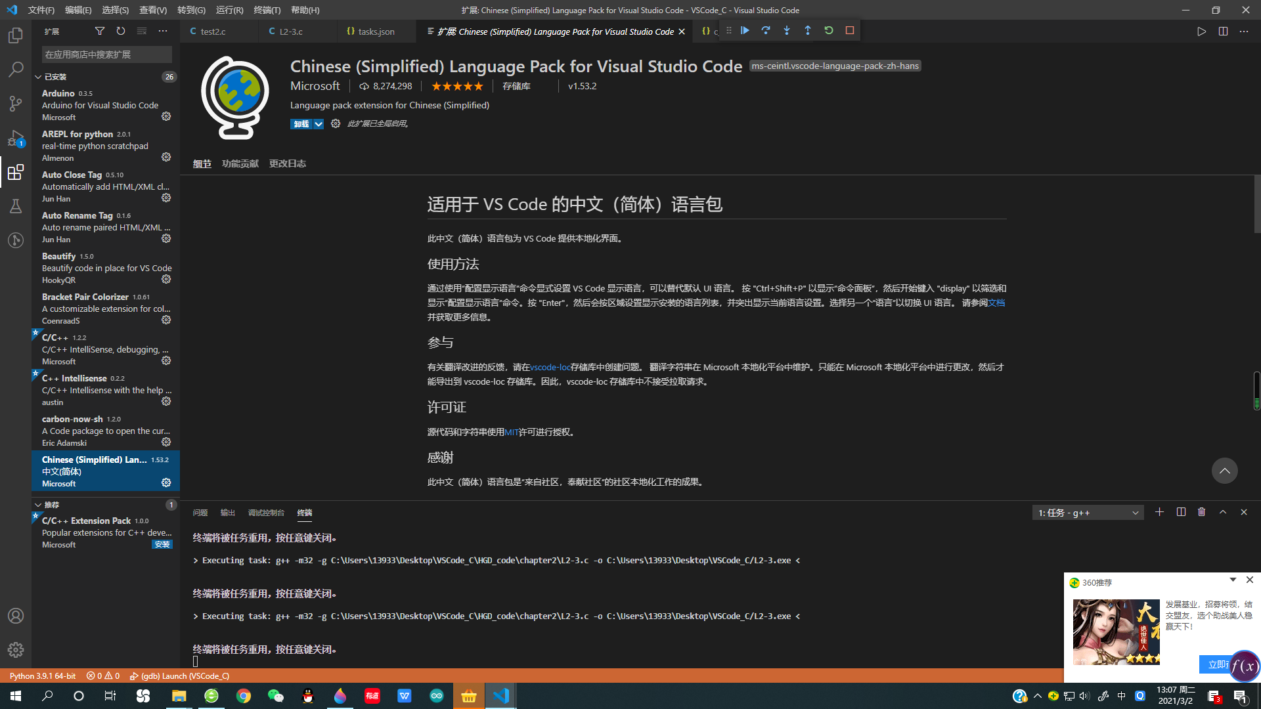
Task: Open the Testing flask icon view
Action: pos(15,206)
